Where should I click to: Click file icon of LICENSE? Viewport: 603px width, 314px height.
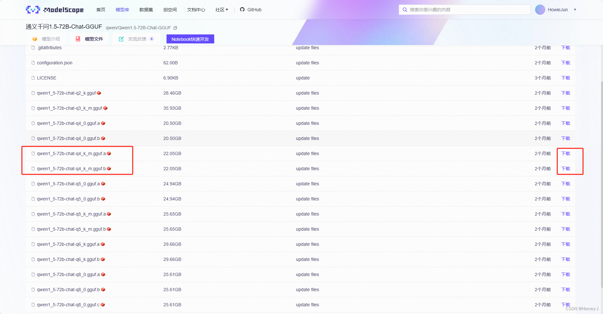pos(33,78)
